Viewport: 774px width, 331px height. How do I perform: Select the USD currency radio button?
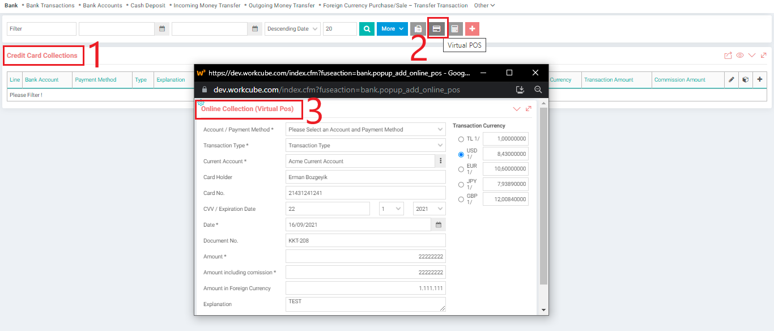[461, 154]
